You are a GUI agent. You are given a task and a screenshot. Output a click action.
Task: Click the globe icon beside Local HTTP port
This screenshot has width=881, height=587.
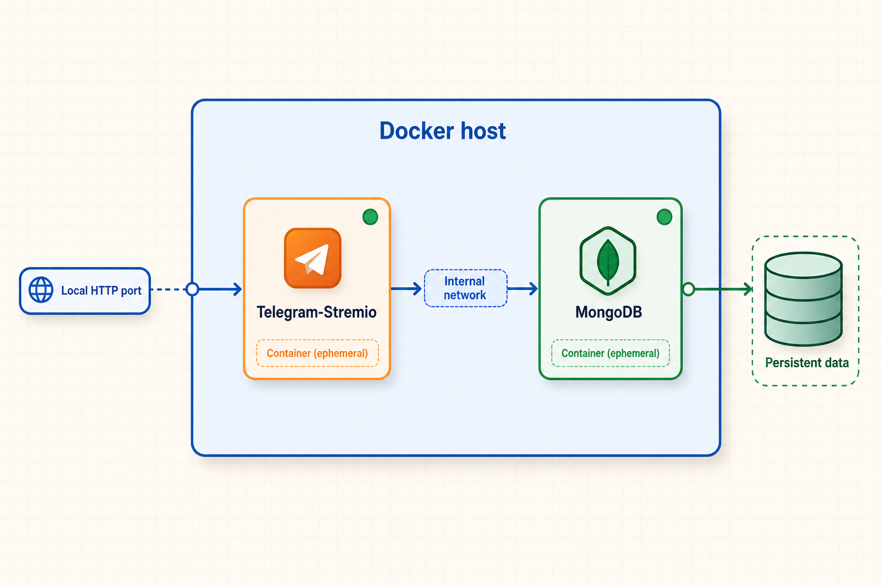(41, 289)
